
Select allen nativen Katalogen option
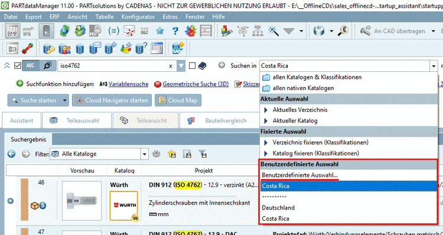303,88
